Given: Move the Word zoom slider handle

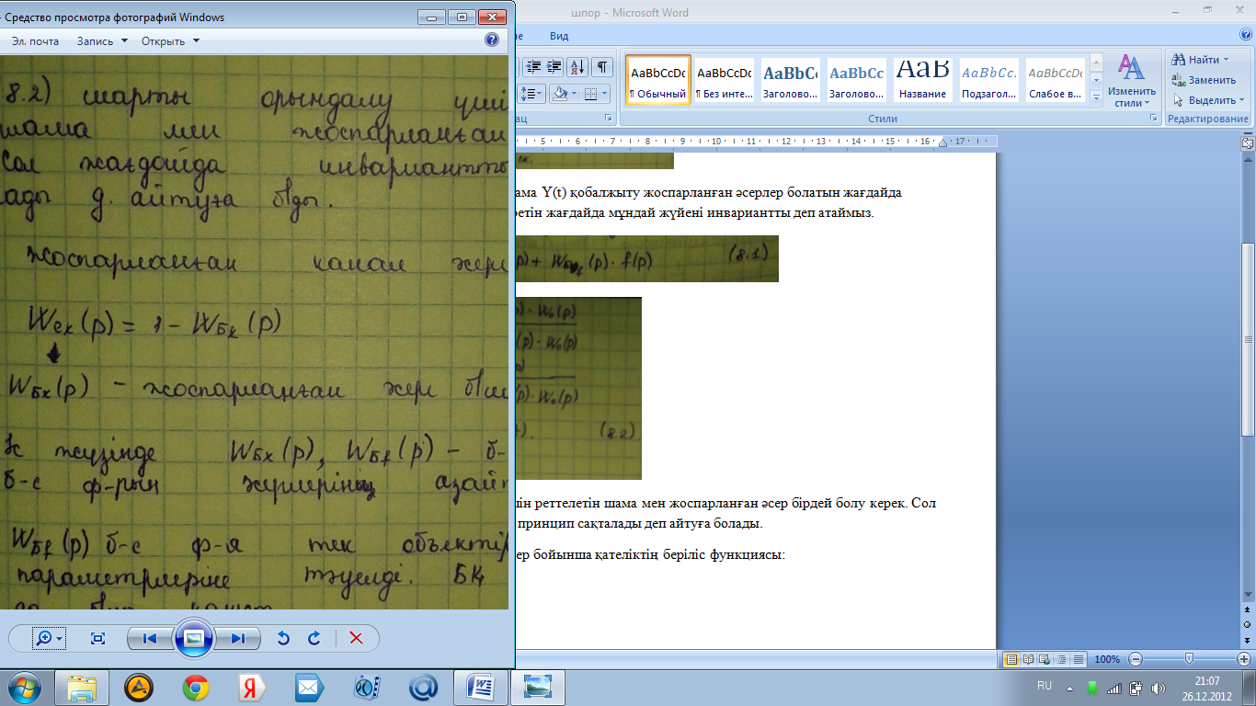Looking at the screenshot, I should pos(1189,659).
